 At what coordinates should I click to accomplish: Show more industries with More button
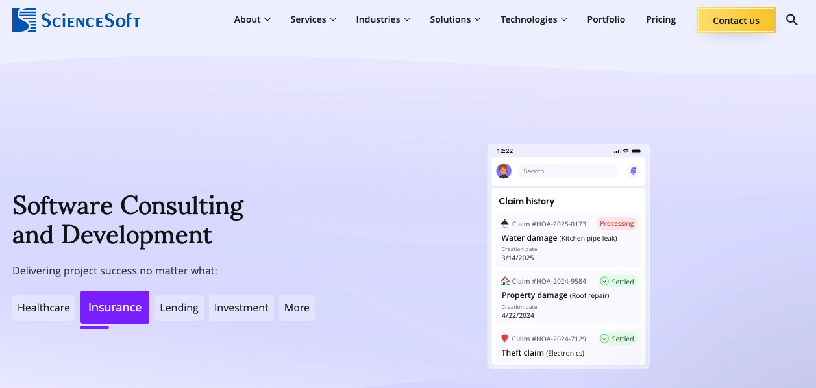297,308
